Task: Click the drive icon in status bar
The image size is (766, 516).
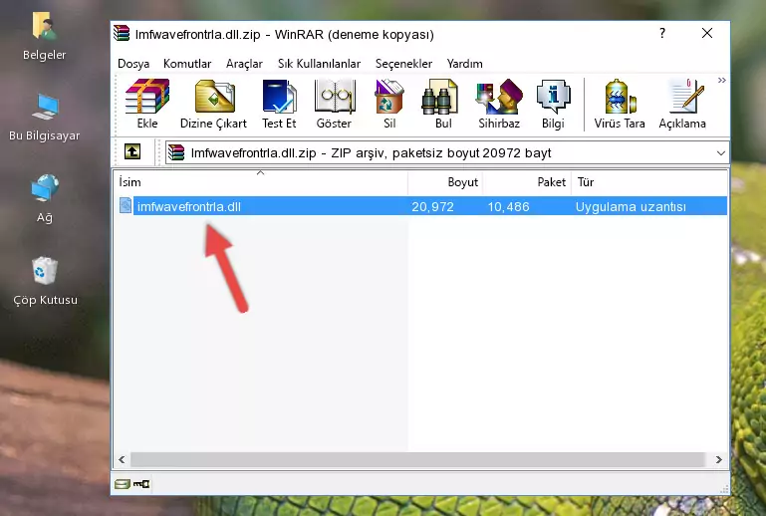Action: [123, 484]
